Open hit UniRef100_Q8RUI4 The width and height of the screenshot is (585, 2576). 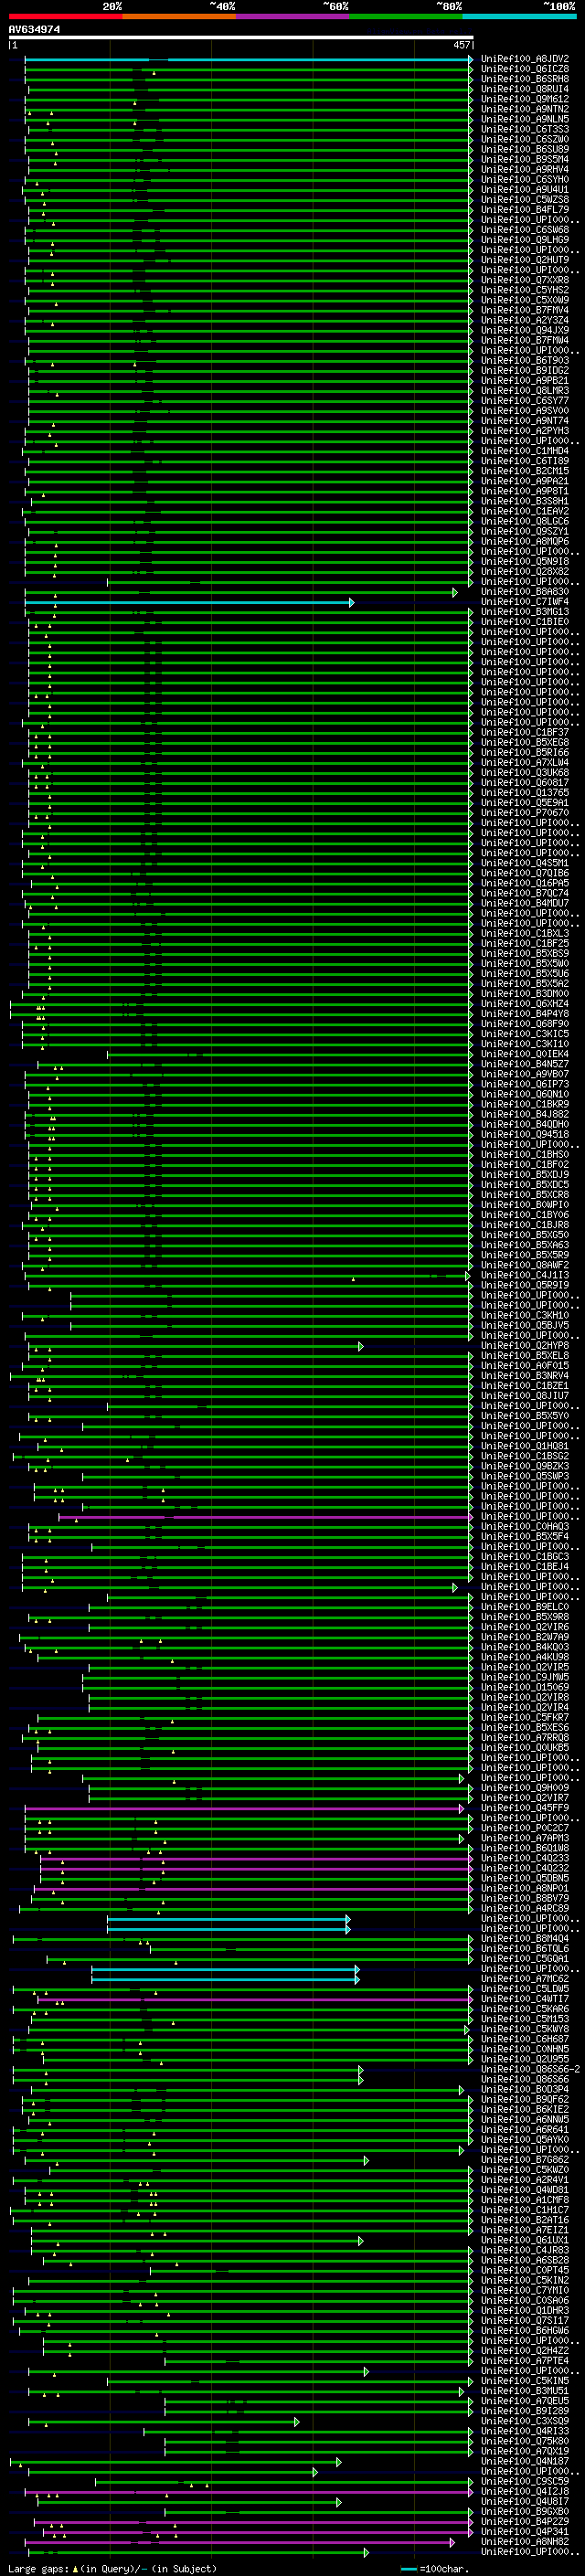coord(525,89)
